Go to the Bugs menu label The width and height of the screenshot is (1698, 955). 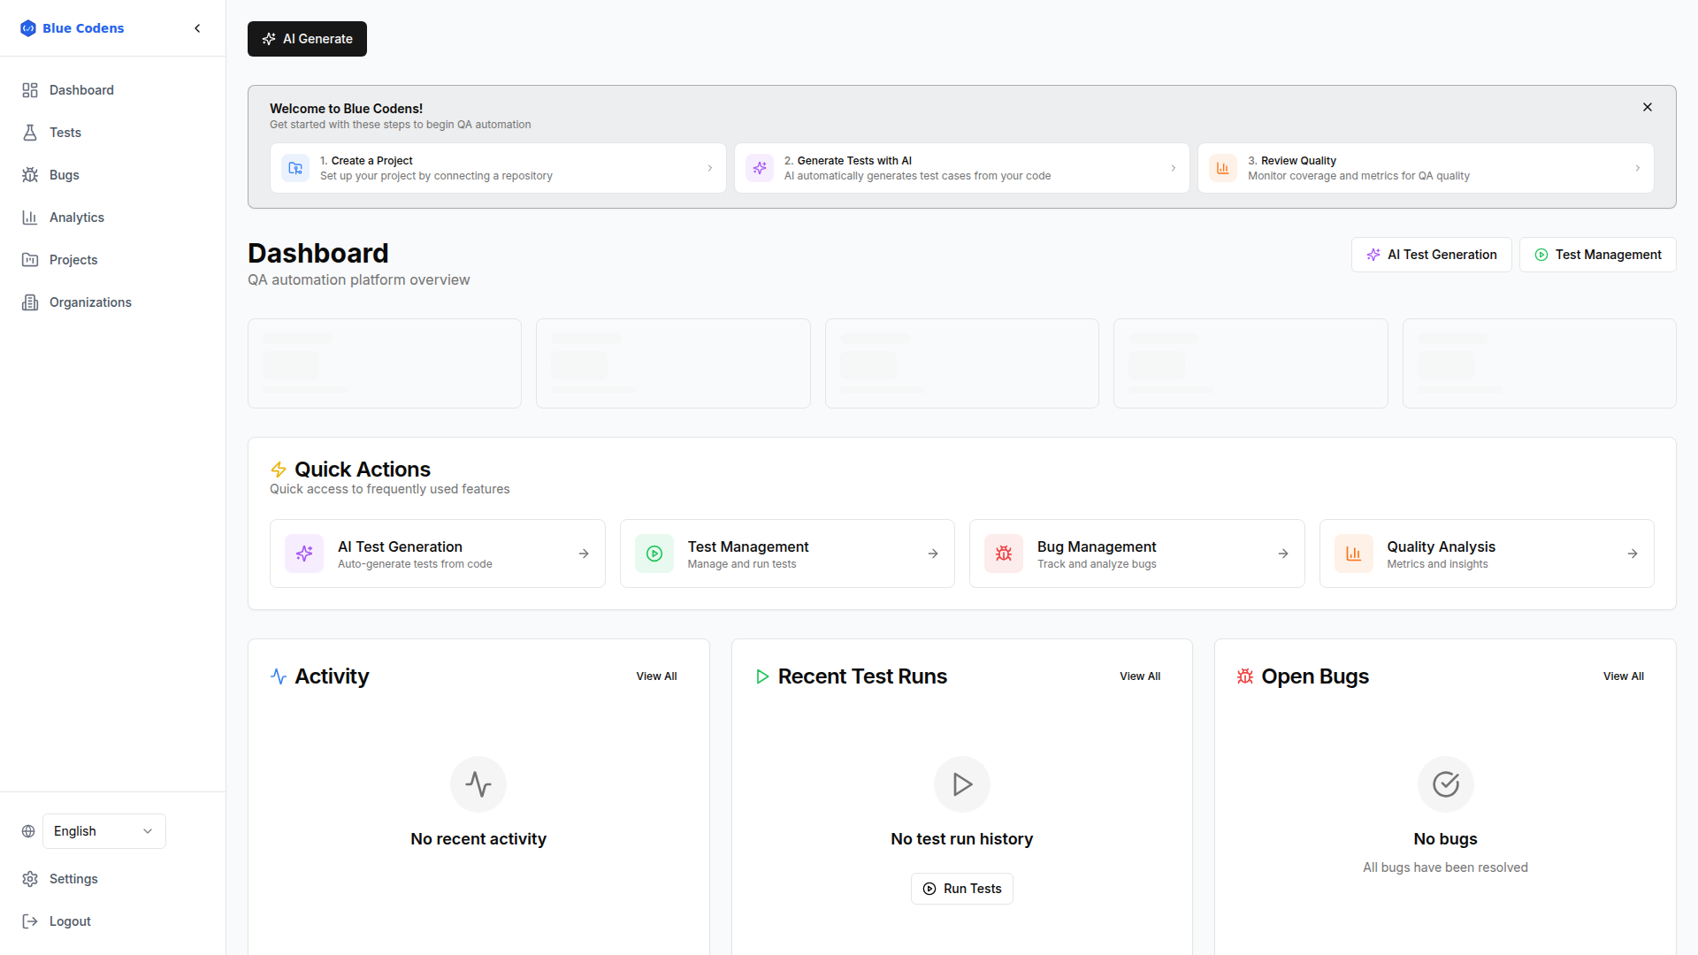click(x=65, y=175)
